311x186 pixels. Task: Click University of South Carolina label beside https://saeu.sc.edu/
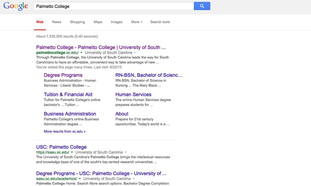99,152
